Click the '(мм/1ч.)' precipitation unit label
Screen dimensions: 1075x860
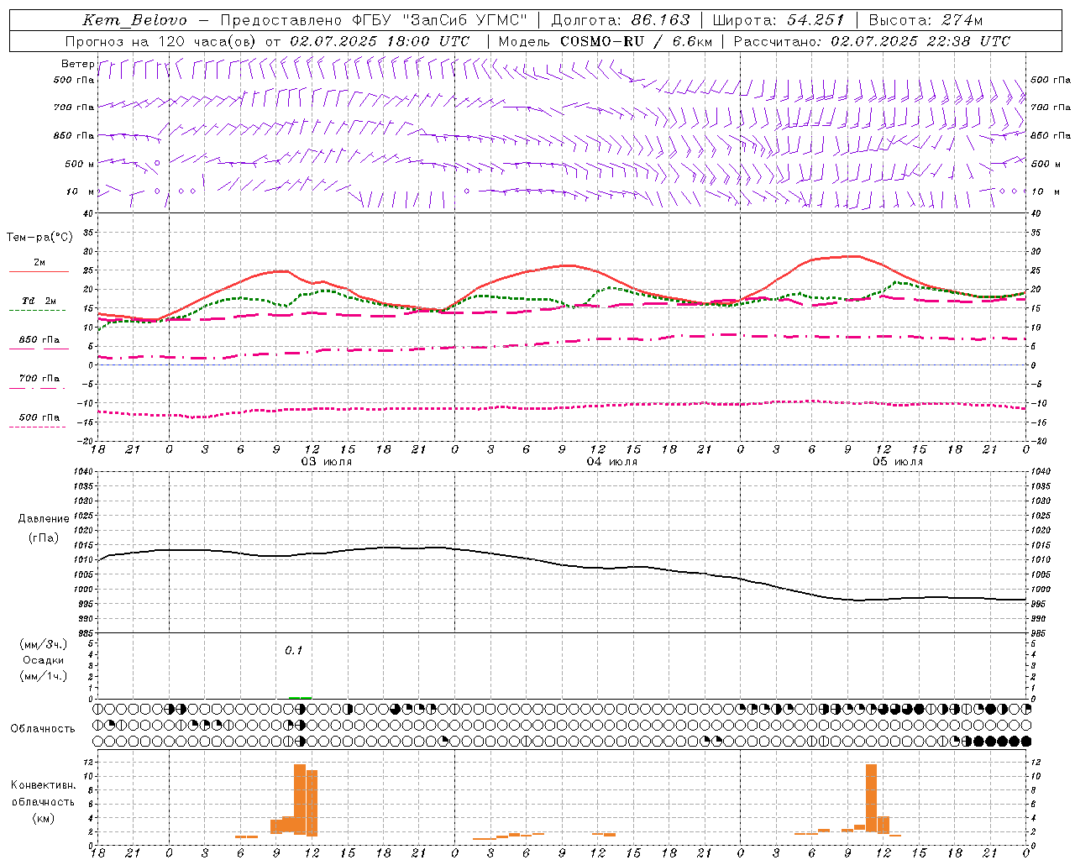[x=43, y=676]
